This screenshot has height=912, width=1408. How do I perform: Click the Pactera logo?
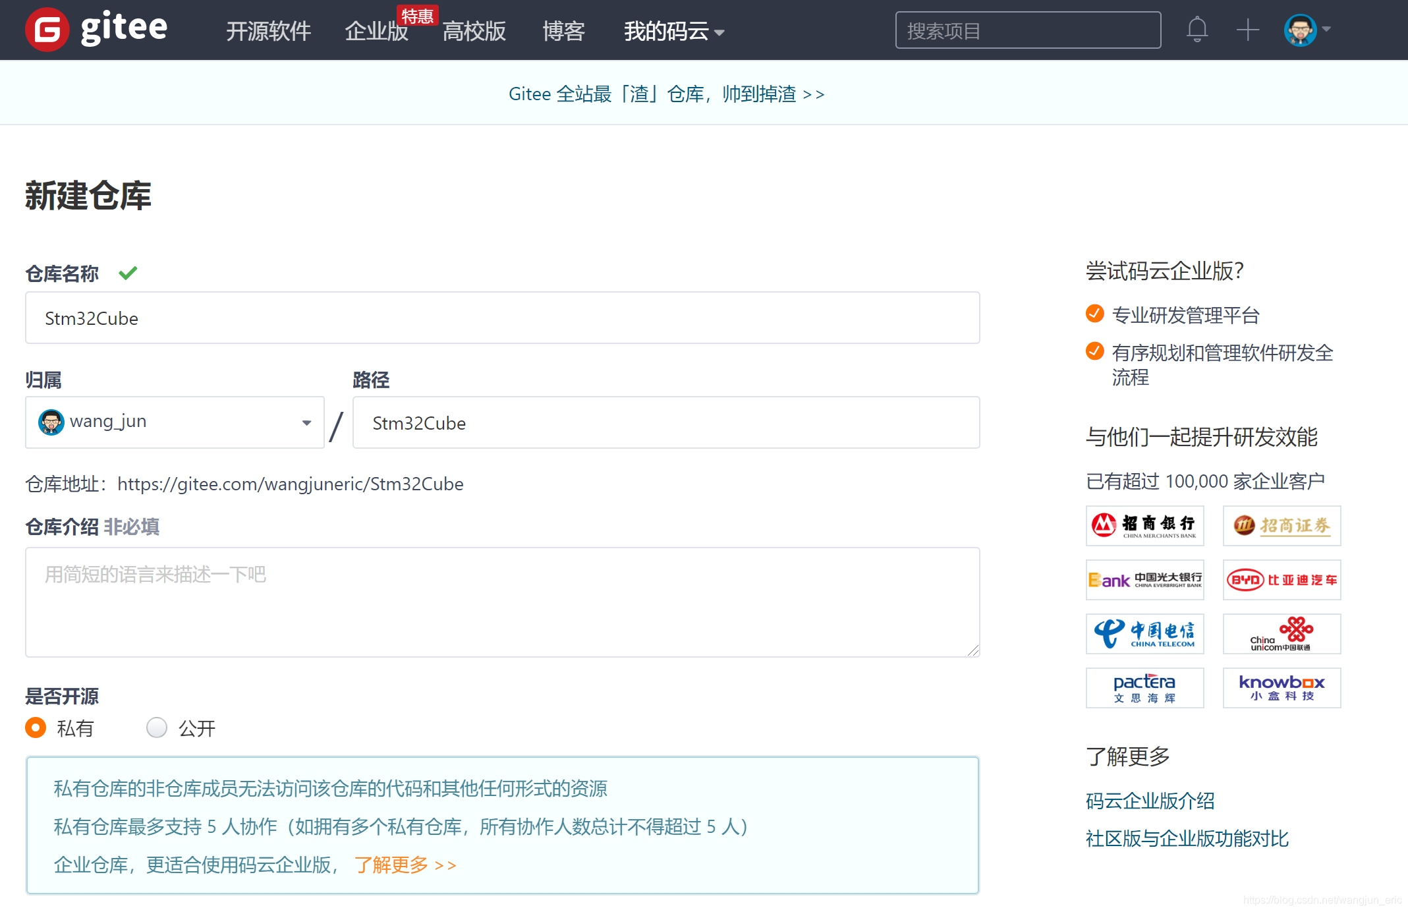pyautogui.click(x=1144, y=688)
